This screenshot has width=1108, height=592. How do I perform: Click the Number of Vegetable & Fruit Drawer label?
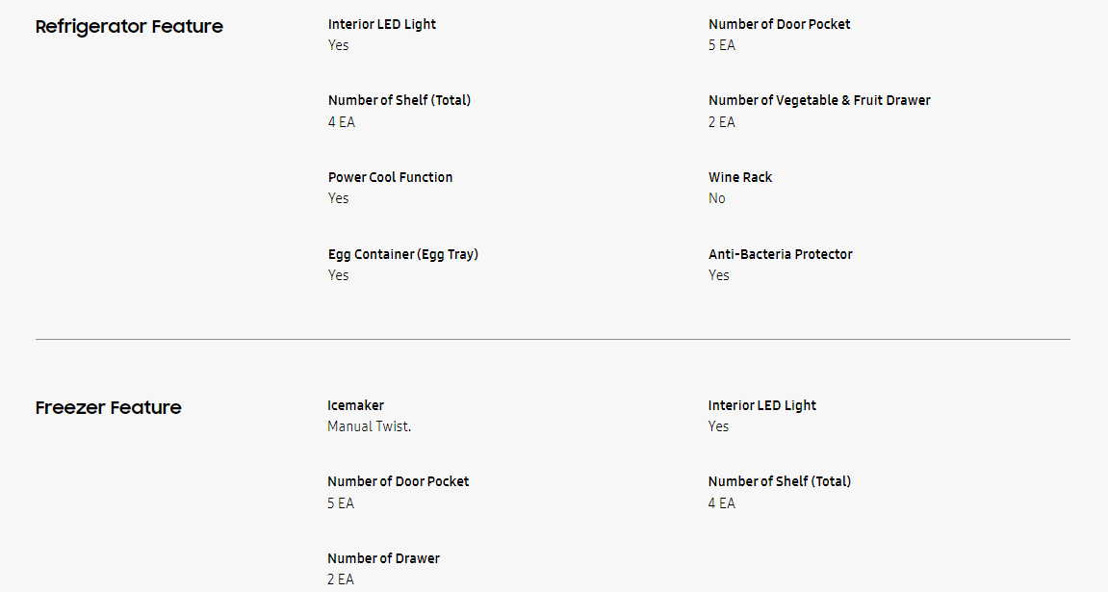[x=819, y=100]
